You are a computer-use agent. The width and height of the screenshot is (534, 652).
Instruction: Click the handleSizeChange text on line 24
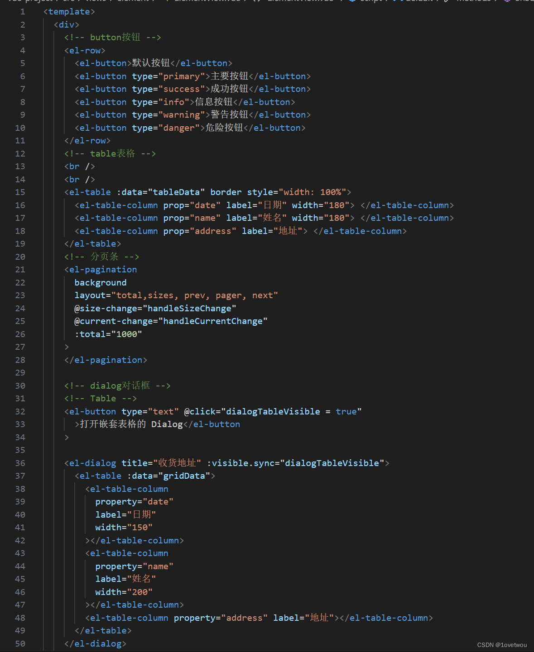tap(190, 308)
